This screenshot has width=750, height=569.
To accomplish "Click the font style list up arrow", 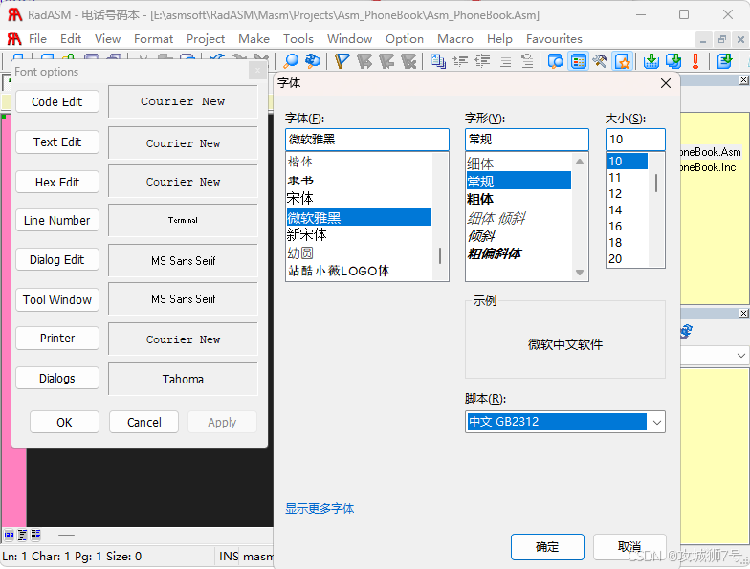I will [580, 162].
